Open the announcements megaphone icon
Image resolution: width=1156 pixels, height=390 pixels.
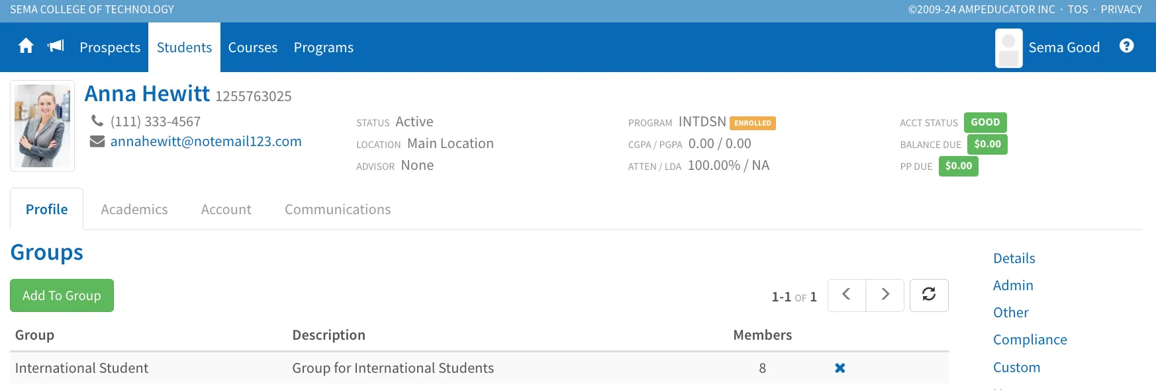click(x=56, y=46)
